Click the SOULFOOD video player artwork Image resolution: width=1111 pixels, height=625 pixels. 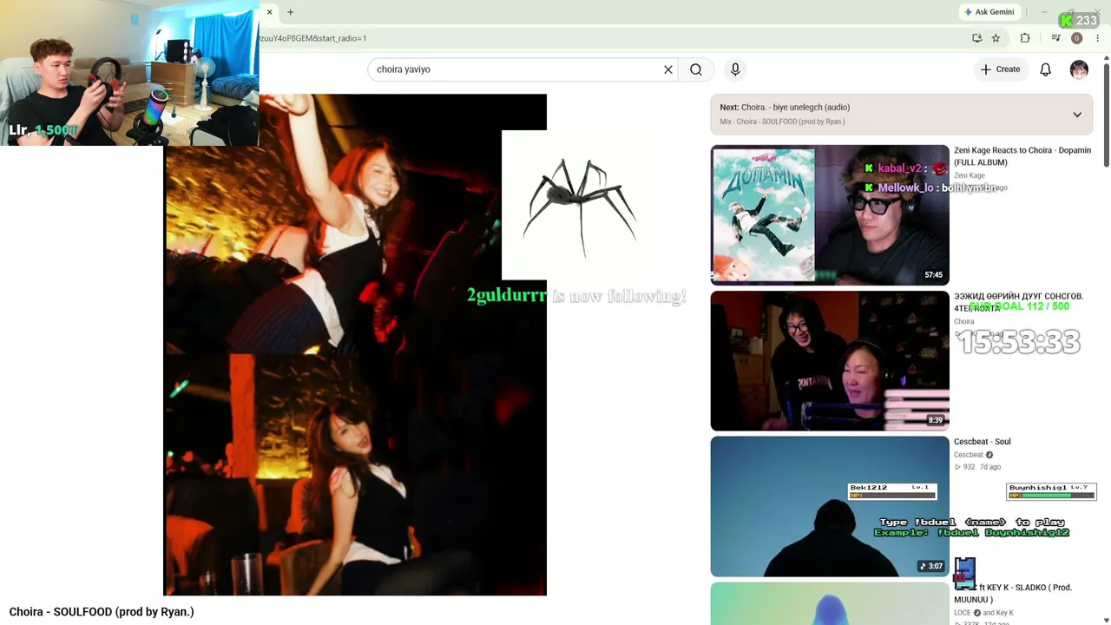point(355,345)
